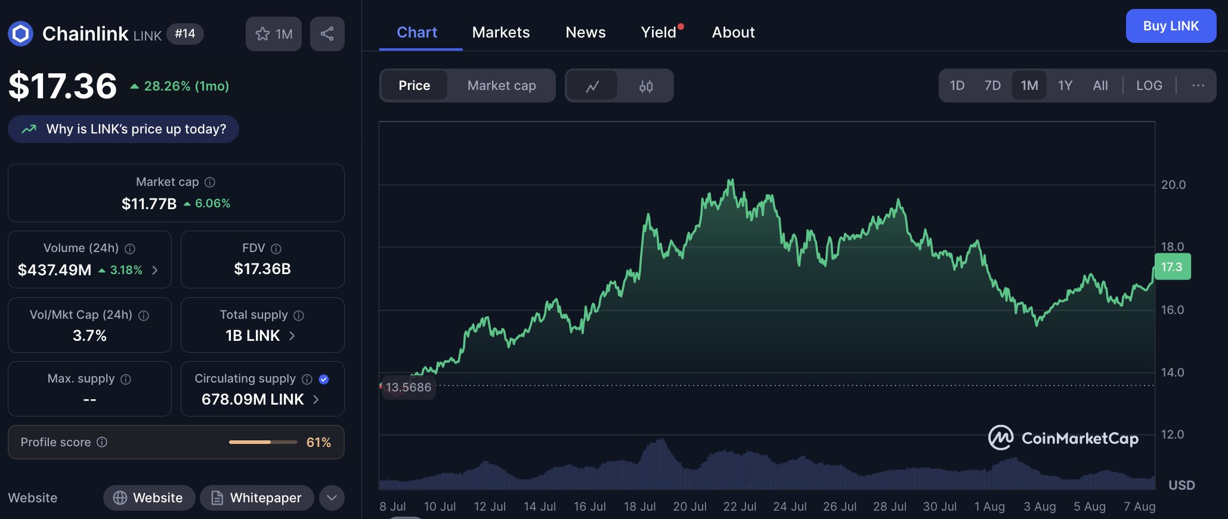Screen dimensions: 1228x519
Task: Click the Buy LINK button
Action: (1171, 26)
